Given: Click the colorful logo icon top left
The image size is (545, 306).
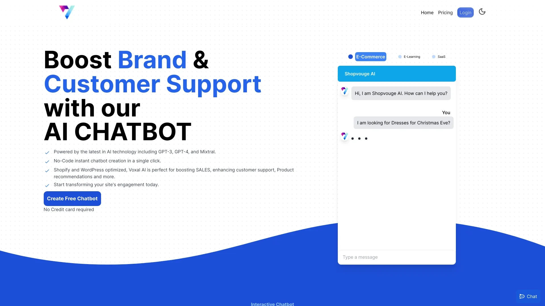Looking at the screenshot, I should coord(66,12).
